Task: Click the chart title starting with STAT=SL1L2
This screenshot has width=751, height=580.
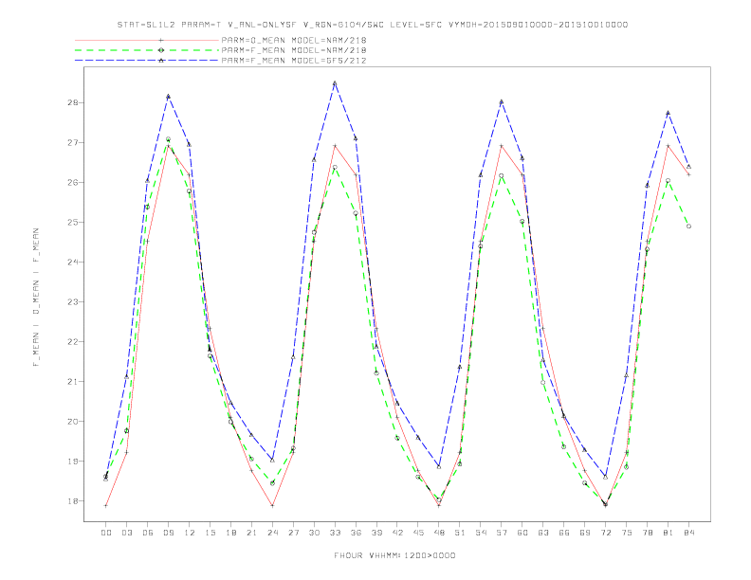Action: [373, 25]
